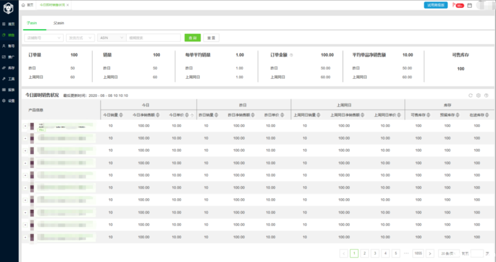Image resolution: width=496 pixels, height=262 pixels.
Task: Click the 模糊搜索 search input field
Action: (x=154, y=38)
